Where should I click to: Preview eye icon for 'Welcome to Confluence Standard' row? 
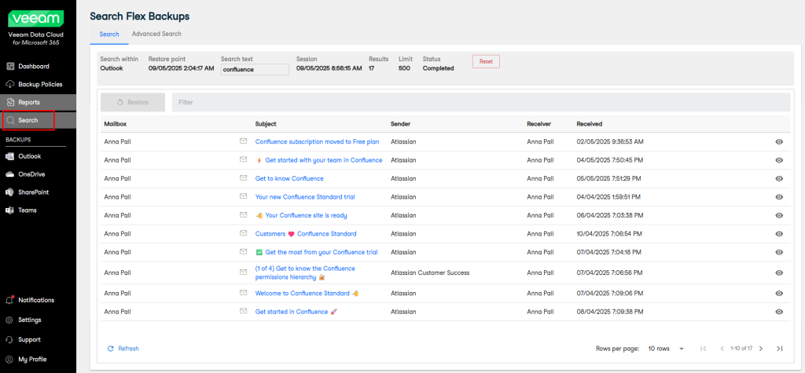point(779,294)
